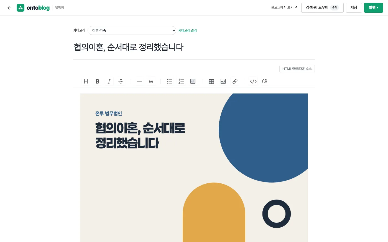
Task: Toggle italic formatting
Action: [x=109, y=81]
